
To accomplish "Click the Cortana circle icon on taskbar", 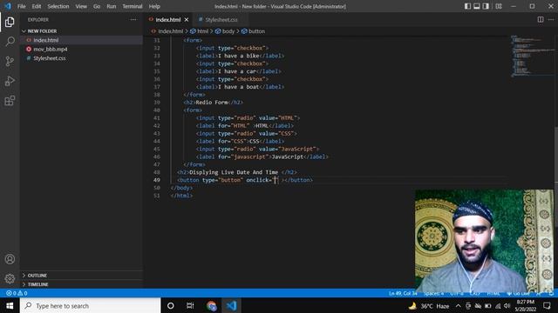I will tap(171, 305).
